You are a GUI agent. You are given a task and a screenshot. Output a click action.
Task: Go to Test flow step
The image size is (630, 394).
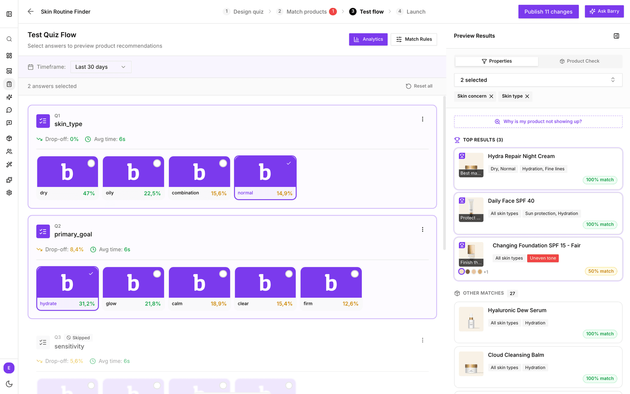tap(366, 11)
